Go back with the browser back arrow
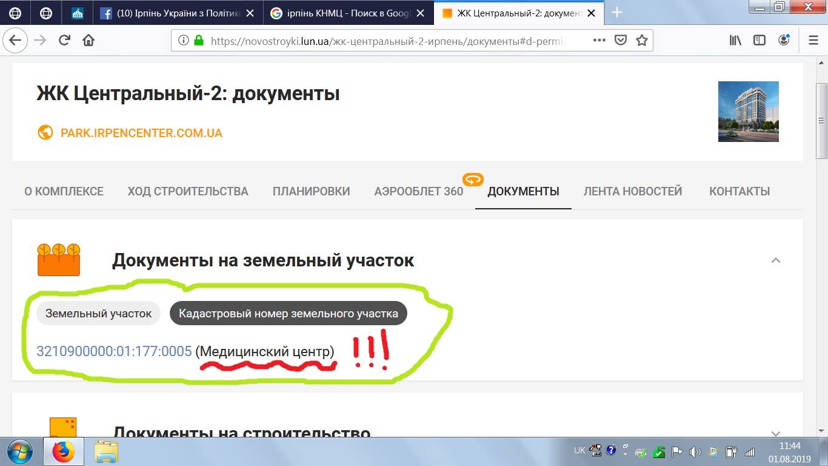 point(15,41)
